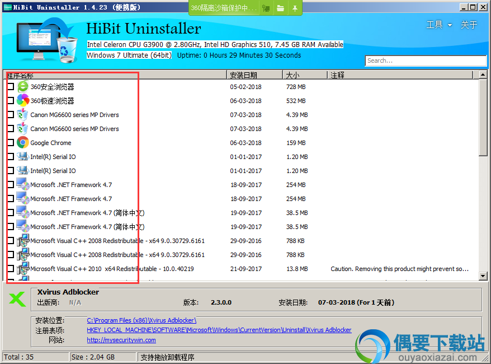Click the Caution removing product note text

pyautogui.click(x=399, y=269)
